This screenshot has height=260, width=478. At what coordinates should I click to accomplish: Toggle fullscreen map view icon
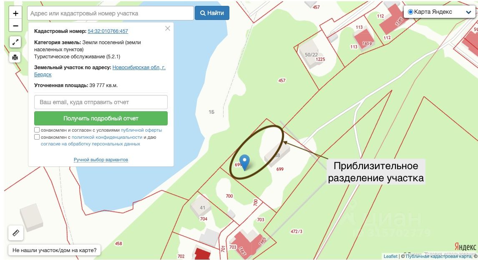click(x=15, y=42)
